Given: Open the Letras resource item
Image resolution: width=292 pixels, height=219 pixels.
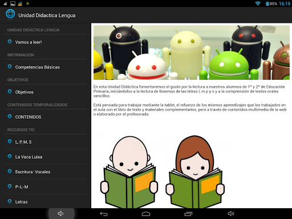Looking at the screenshot, I should click(46, 201).
